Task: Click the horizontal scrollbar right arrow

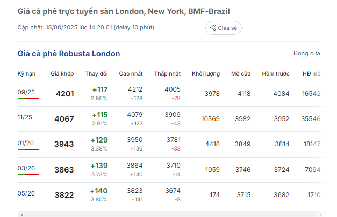Action: point(320,215)
